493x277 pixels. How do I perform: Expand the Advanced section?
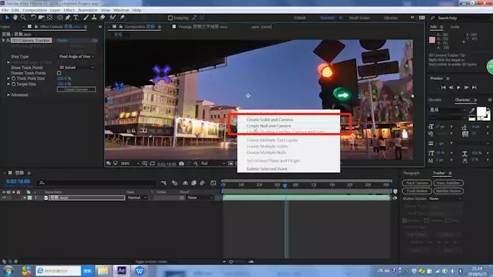click(x=9, y=95)
